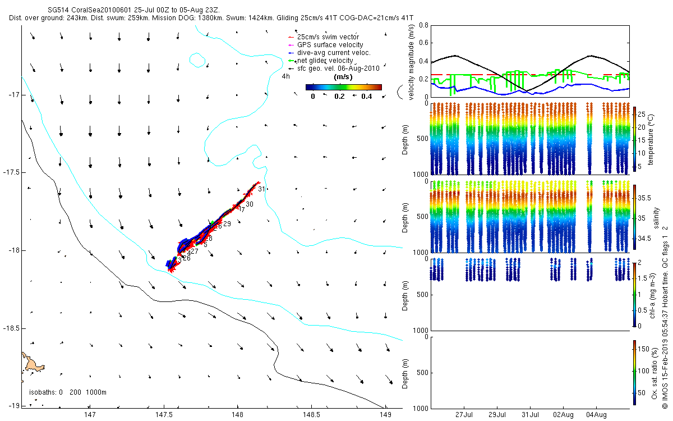Click the empty oxygen saturation depth panel
673x421 pixels.
[x=529, y=372]
